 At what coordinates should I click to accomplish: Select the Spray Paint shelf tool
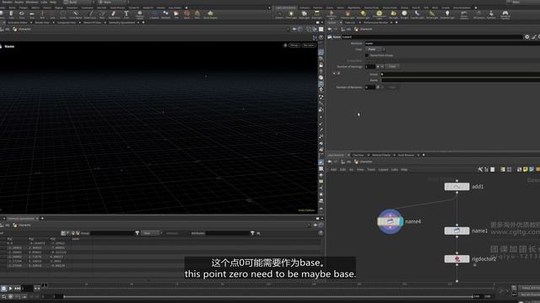pos(113,14)
